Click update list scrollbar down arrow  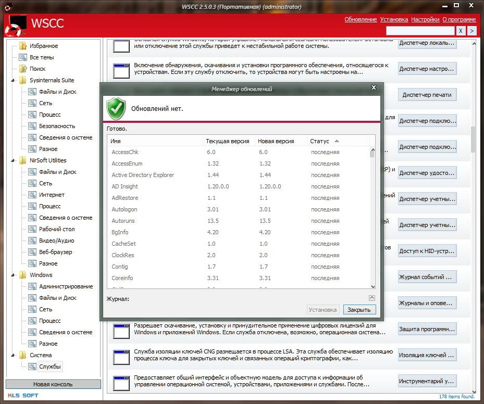[373, 286]
